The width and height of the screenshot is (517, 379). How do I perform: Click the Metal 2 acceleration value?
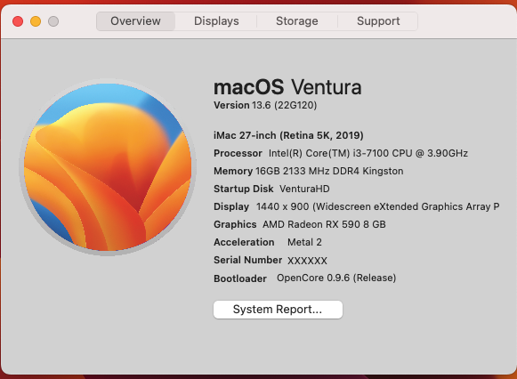point(304,242)
